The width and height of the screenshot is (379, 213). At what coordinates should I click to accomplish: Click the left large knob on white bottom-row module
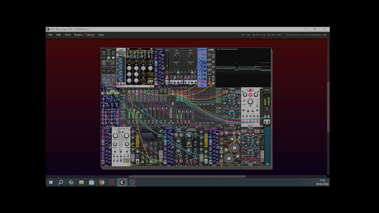(115, 136)
